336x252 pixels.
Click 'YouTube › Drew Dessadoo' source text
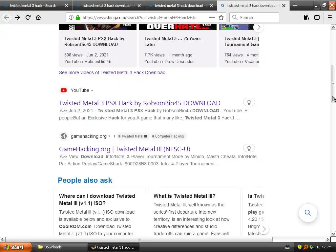[x=169, y=61]
